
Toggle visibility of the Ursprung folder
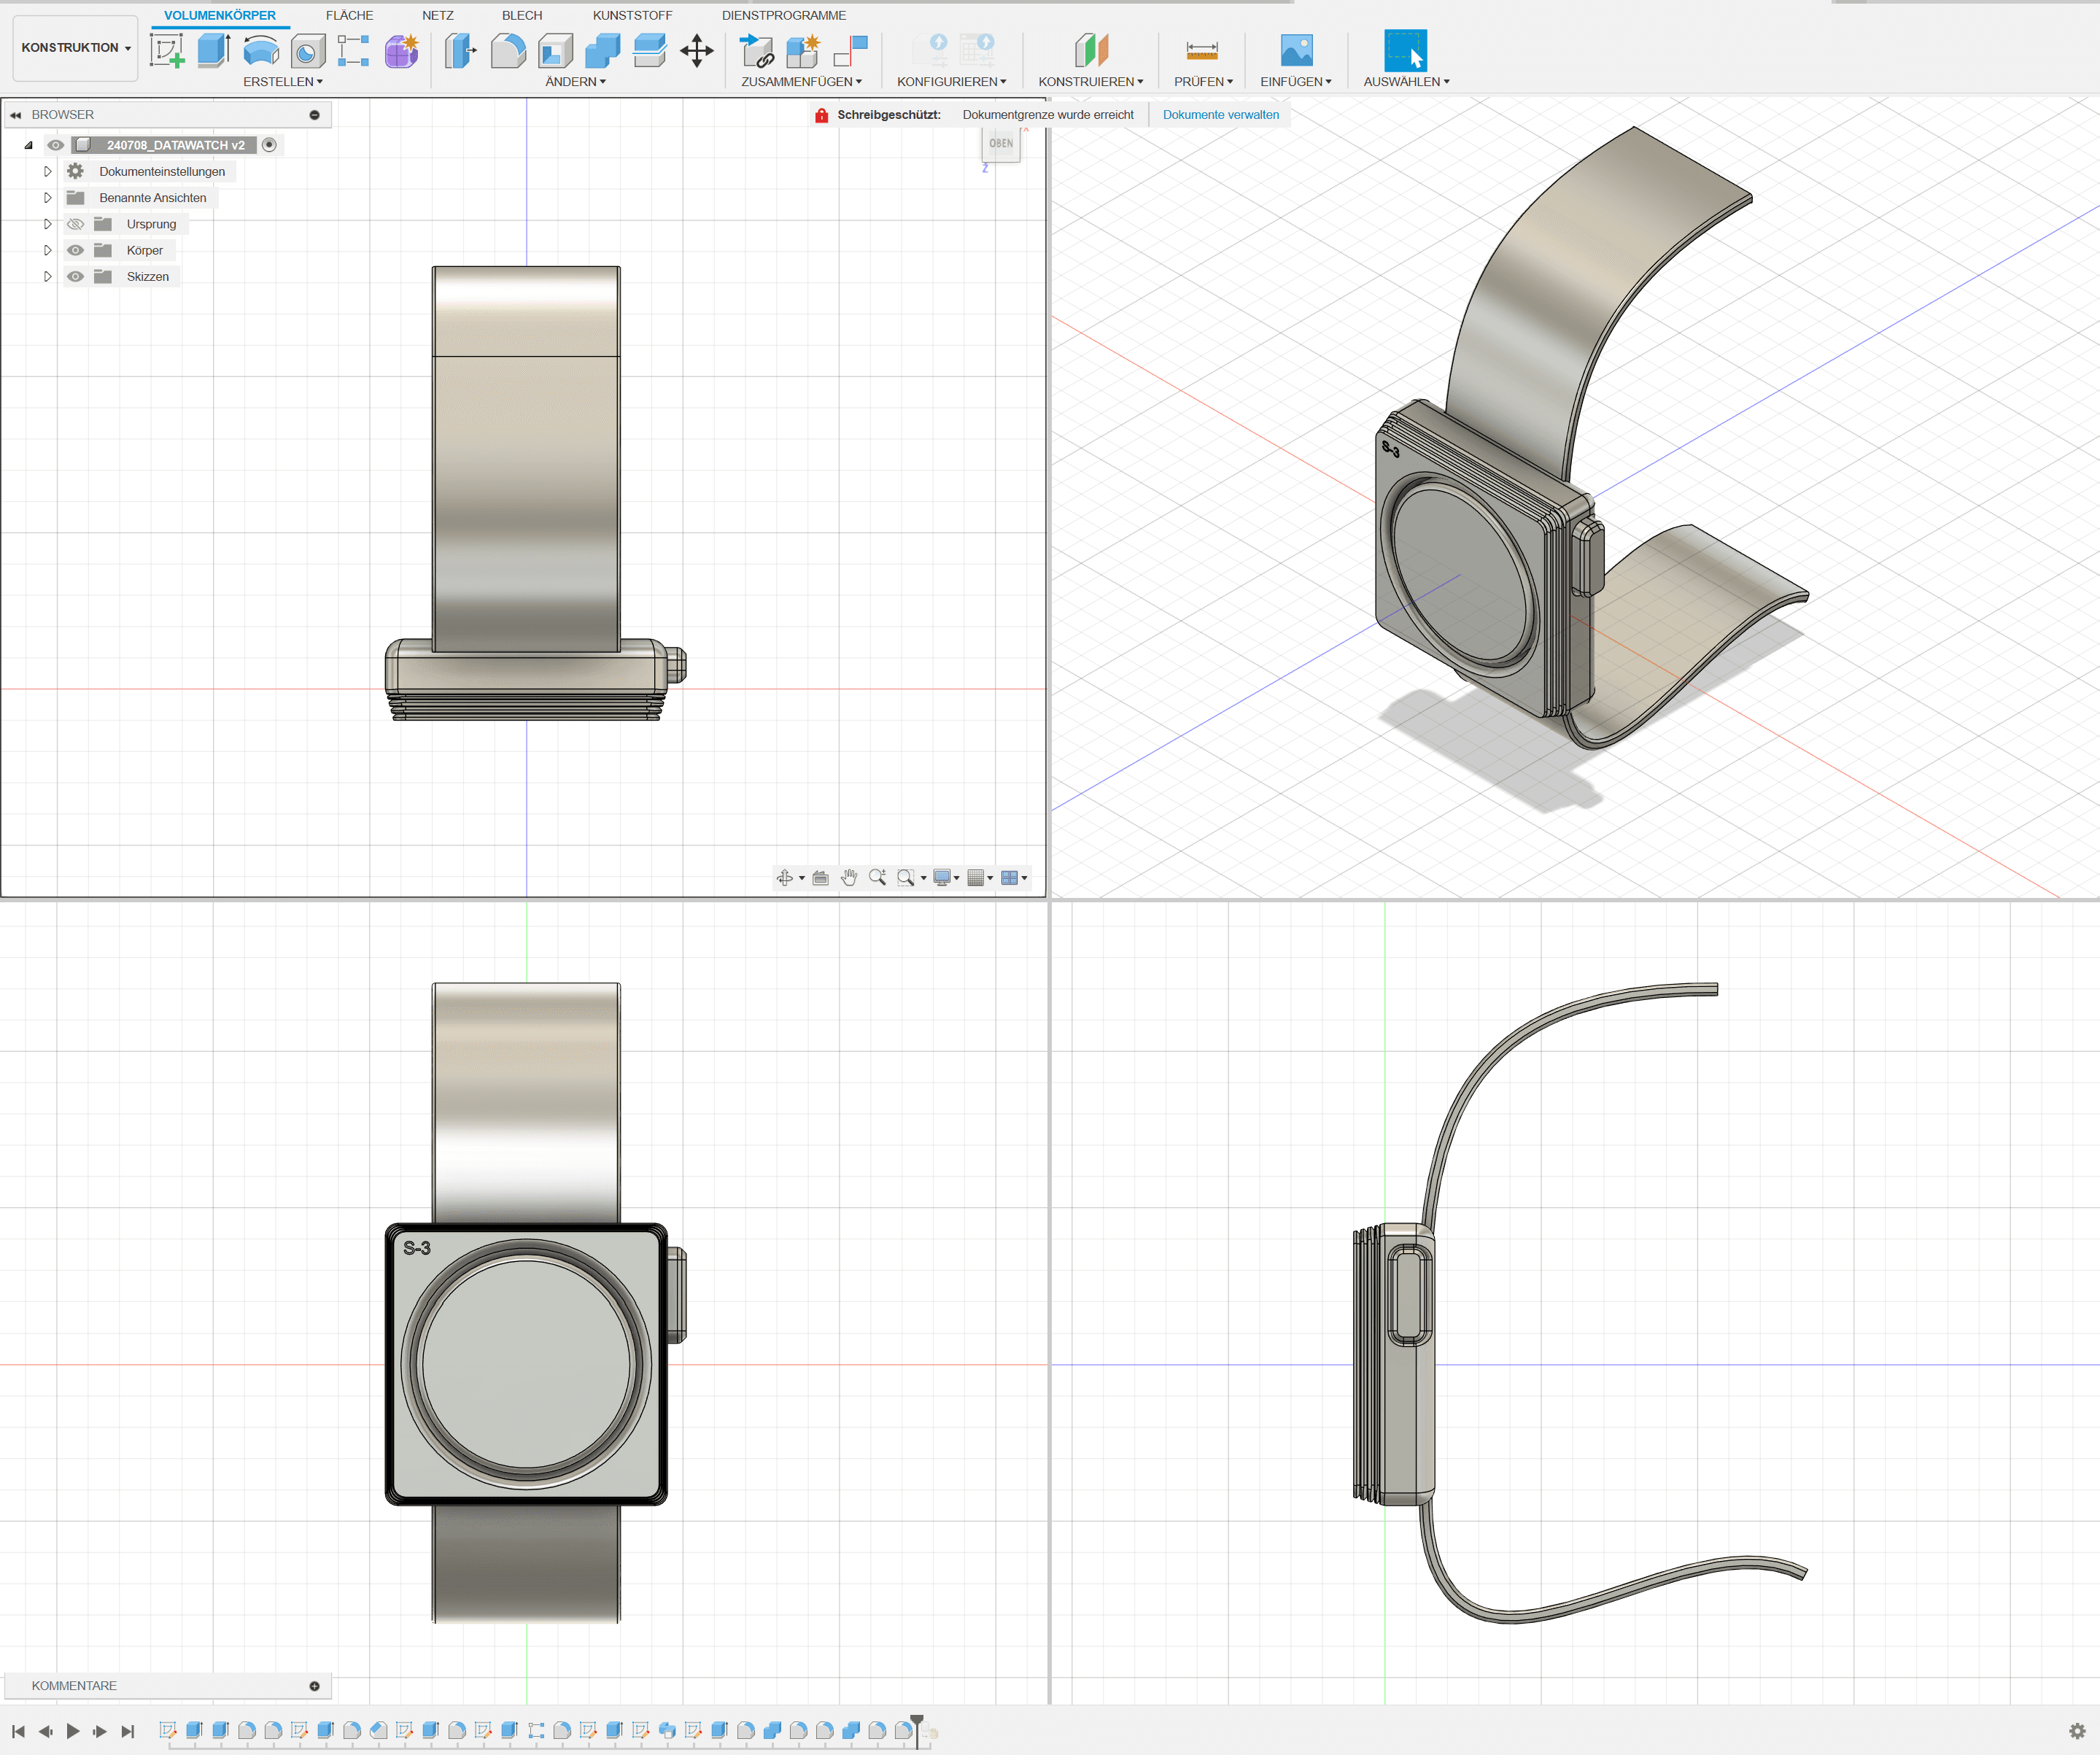[75, 224]
